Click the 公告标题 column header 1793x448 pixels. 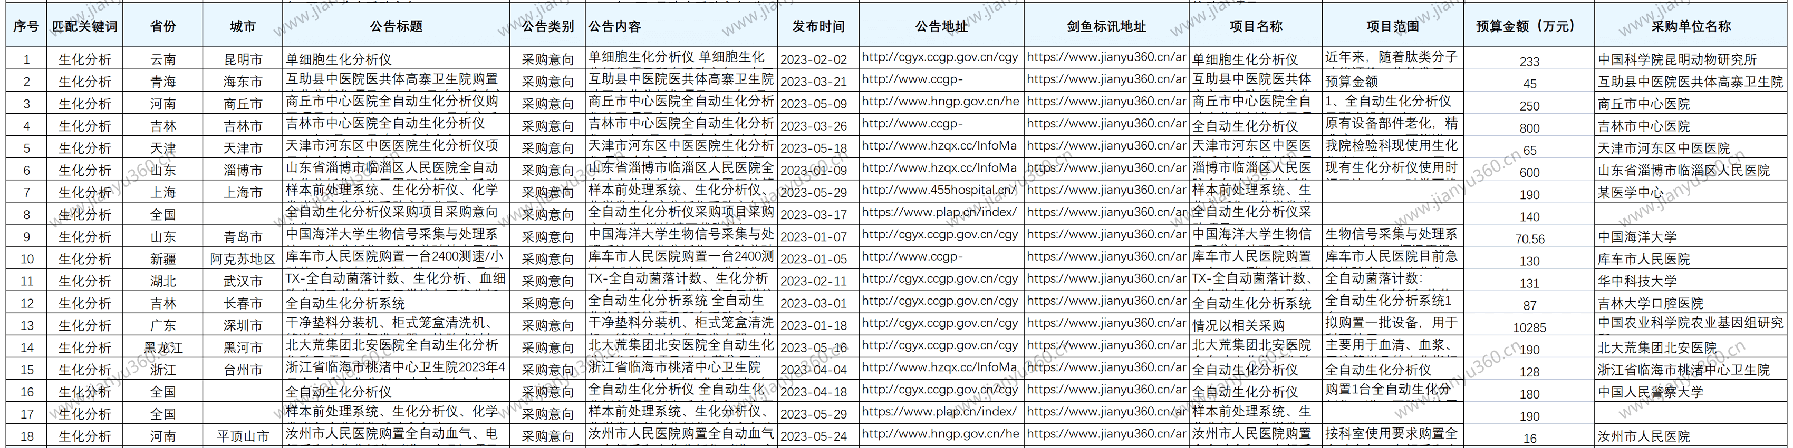(396, 26)
